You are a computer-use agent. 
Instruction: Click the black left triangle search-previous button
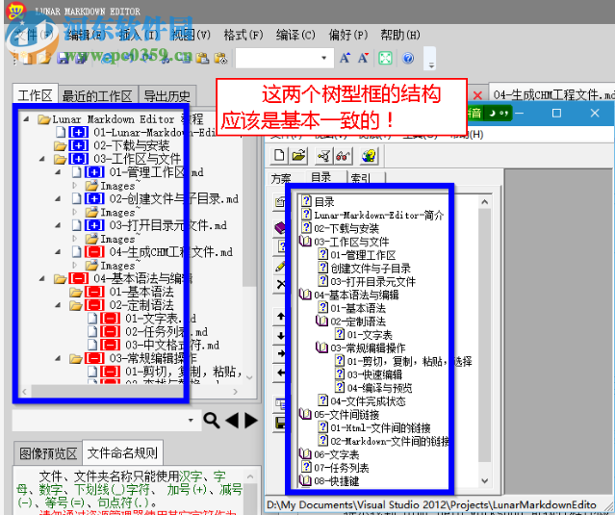pyautogui.click(x=232, y=421)
